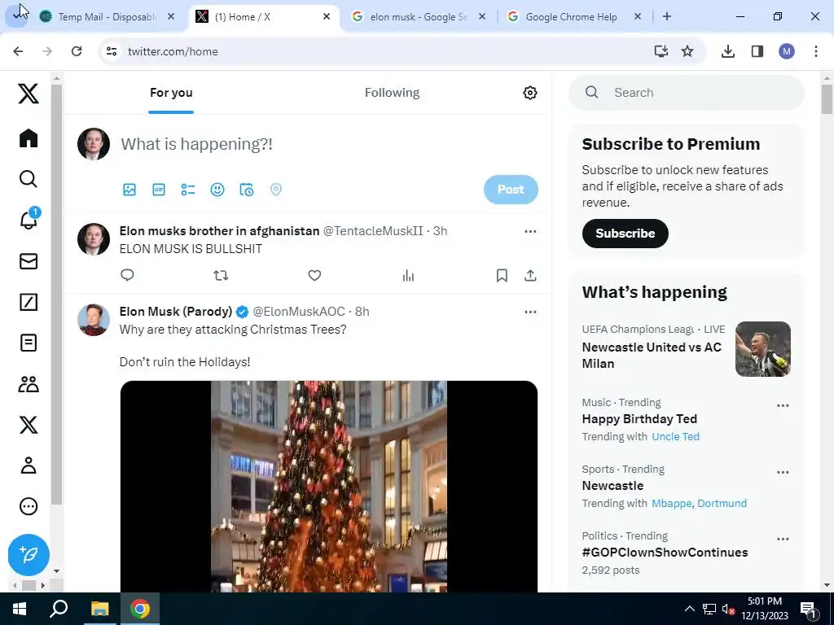Play the Christmas tree video
This screenshot has height=625, width=834.
point(329,486)
